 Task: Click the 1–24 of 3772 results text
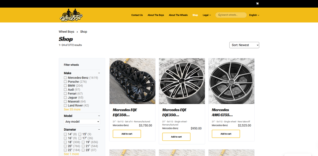(70, 45)
